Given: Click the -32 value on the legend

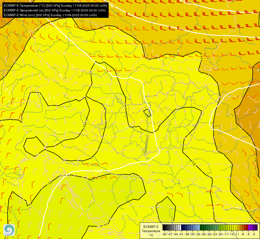Looking at the screenshot, I should pos(198,234).
